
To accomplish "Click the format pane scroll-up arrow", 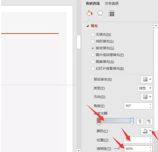I will 156,25.
